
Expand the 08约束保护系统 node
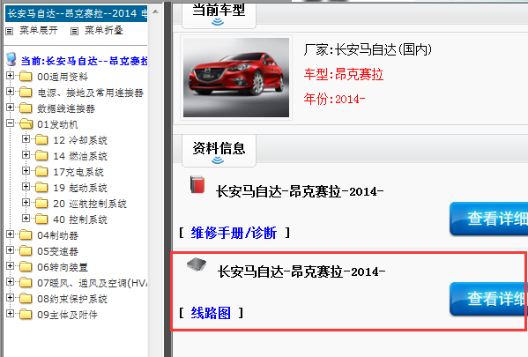tap(10, 297)
